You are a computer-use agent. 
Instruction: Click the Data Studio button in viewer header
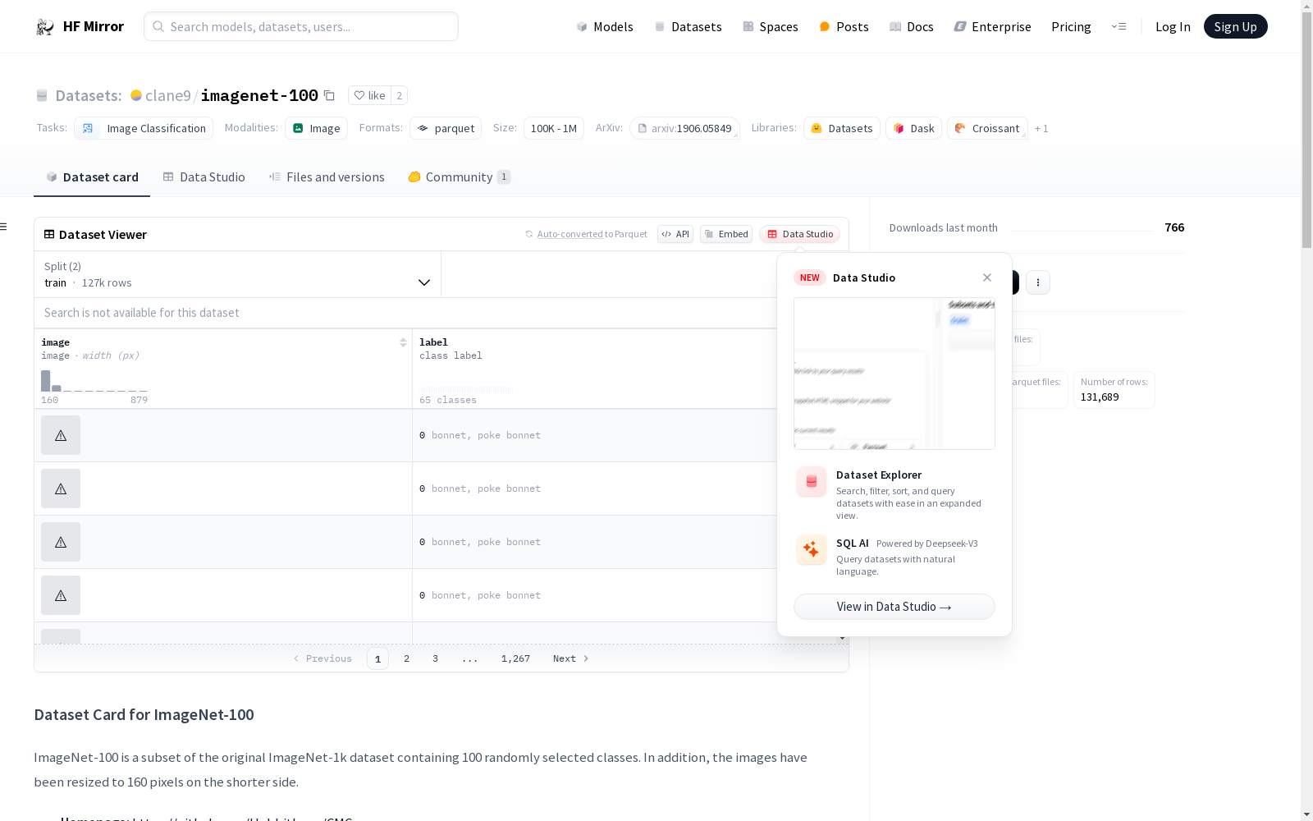click(x=800, y=234)
